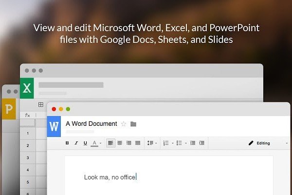
Task: Click the green Excel X icon
Action: [x=27, y=89]
